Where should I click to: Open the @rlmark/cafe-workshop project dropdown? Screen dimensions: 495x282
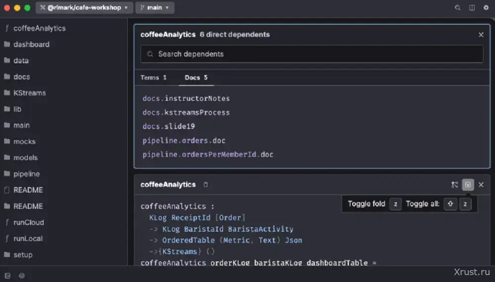pos(85,8)
